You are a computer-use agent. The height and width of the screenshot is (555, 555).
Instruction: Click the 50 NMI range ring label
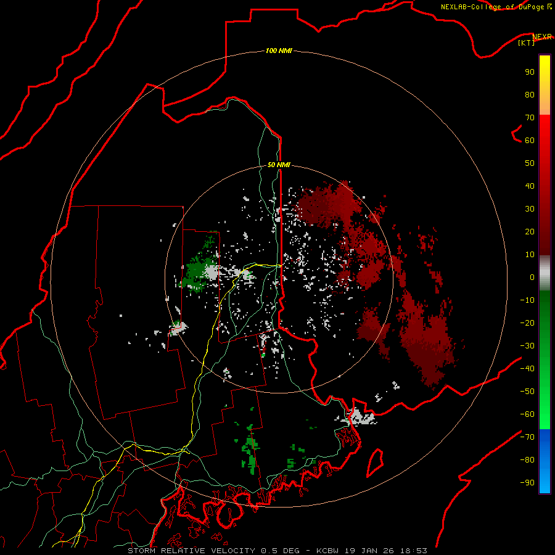click(279, 165)
